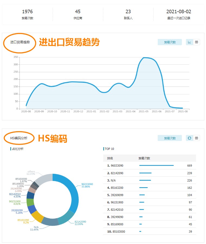Select row 9. 85169000 in TOP 10
The height and width of the screenshot is (244, 206).
click(150, 224)
